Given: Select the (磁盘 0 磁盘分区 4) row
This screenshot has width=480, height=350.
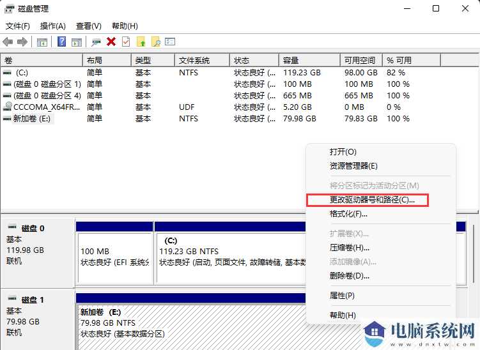Looking at the screenshot, I should click(221, 96).
